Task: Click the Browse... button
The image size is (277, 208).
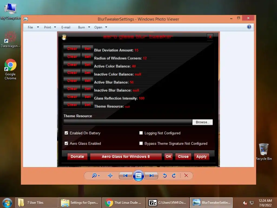Action: pyautogui.click(x=202, y=122)
